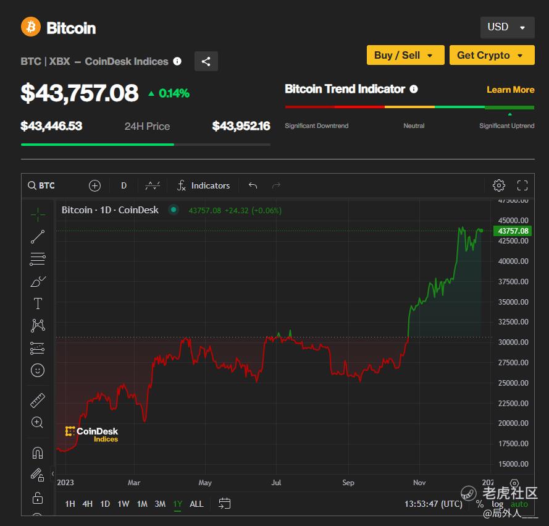This screenshot has height=526, width=549.
Task: Toggle percentage scale mode
Action: coord(480,504)
